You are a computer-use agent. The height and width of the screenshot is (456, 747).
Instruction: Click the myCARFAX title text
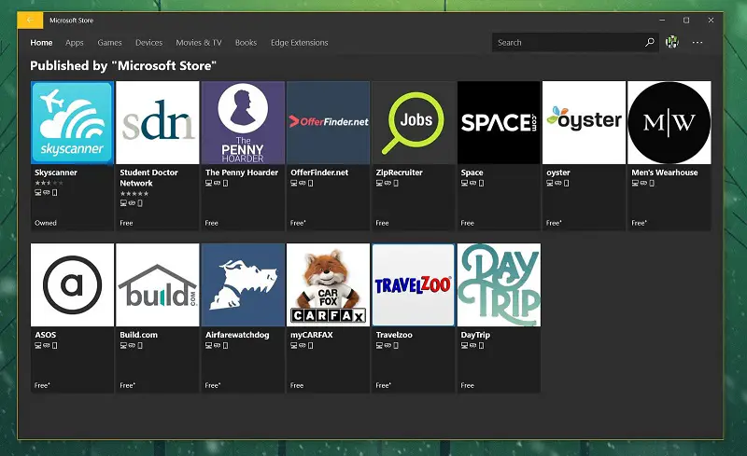[312, 335]
